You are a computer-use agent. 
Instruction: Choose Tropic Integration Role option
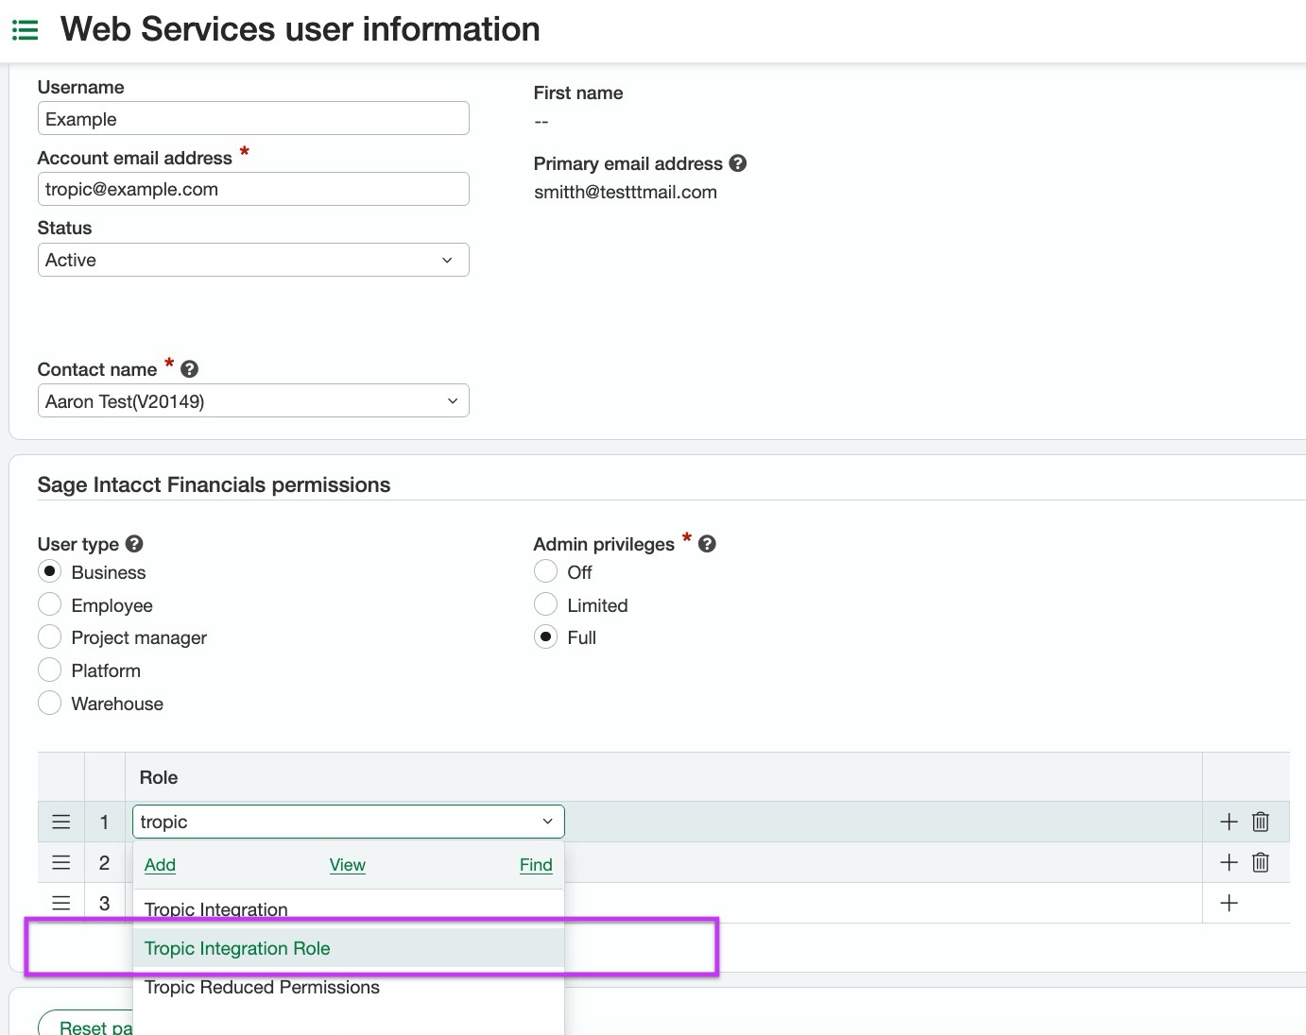coord(349,948)
